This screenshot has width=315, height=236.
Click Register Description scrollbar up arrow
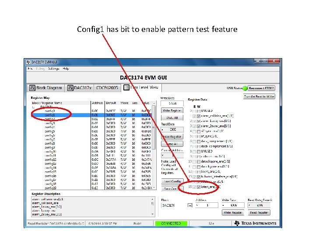[152, 199]
